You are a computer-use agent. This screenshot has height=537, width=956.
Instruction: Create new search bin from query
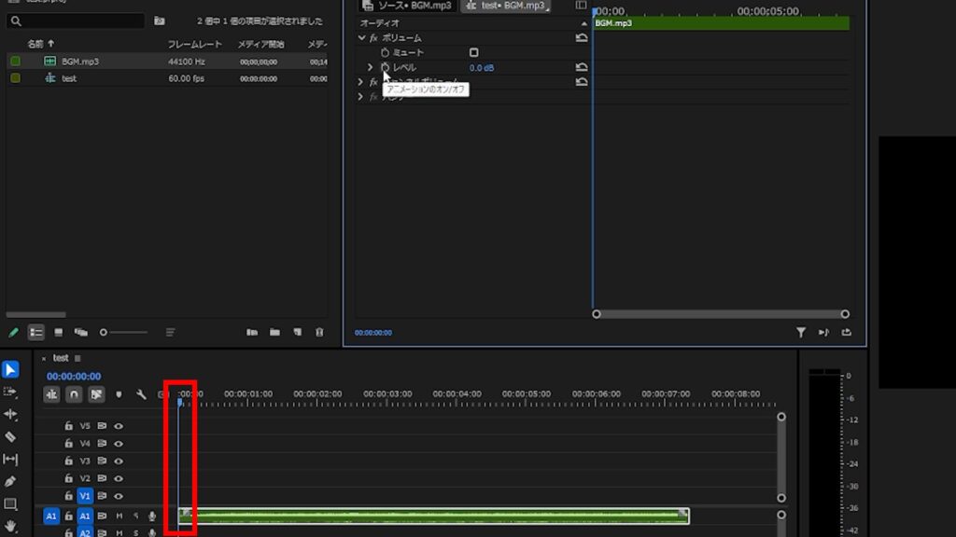(159, 21)
